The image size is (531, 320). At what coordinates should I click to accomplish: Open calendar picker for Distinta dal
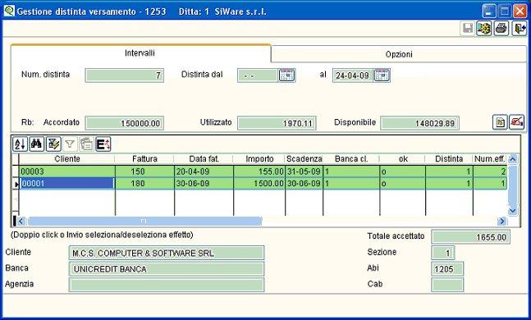click(286, 75)
